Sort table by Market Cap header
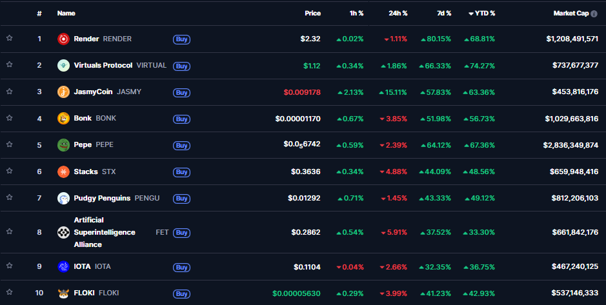The width and height of the screenshot is (606, 305). (571, 13)
